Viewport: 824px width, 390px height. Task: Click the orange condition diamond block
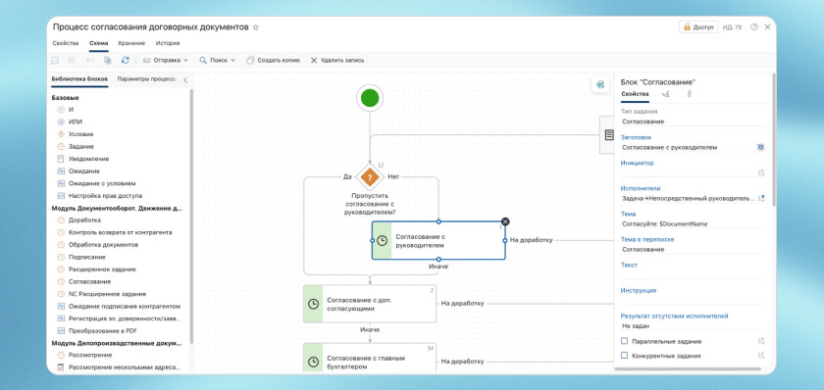coord(370,177)
